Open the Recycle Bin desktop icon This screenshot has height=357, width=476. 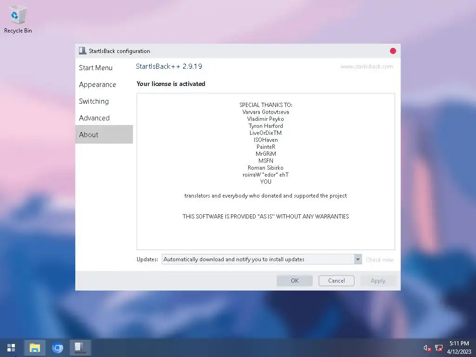tap(18, 20)
